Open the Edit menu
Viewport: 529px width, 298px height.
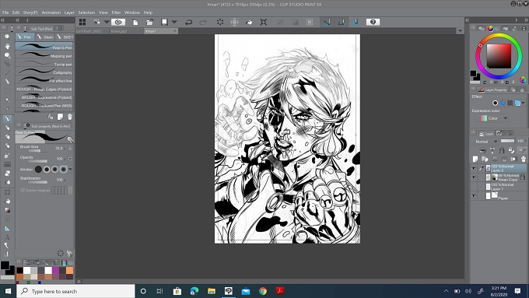(x=16, y=12)
